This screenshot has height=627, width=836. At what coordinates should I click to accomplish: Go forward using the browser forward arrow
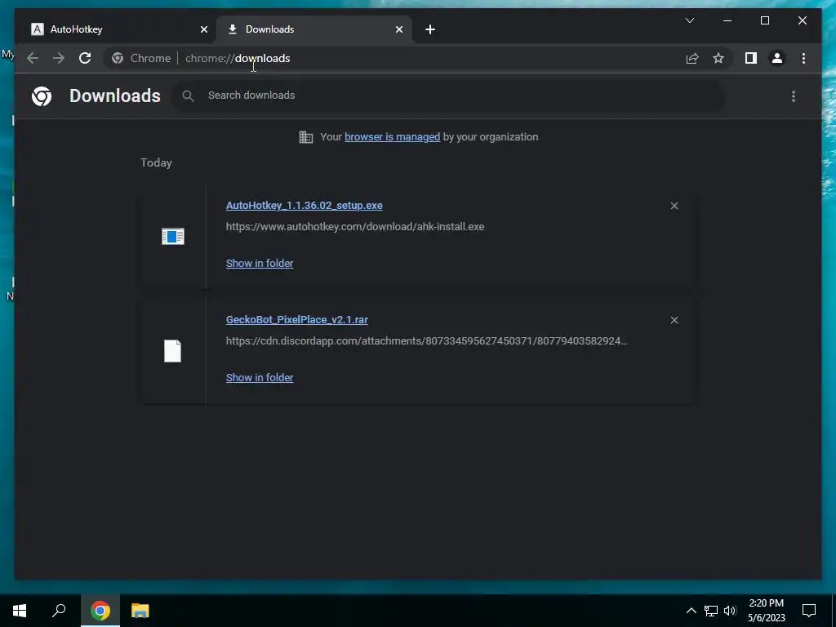coord(59,58)
